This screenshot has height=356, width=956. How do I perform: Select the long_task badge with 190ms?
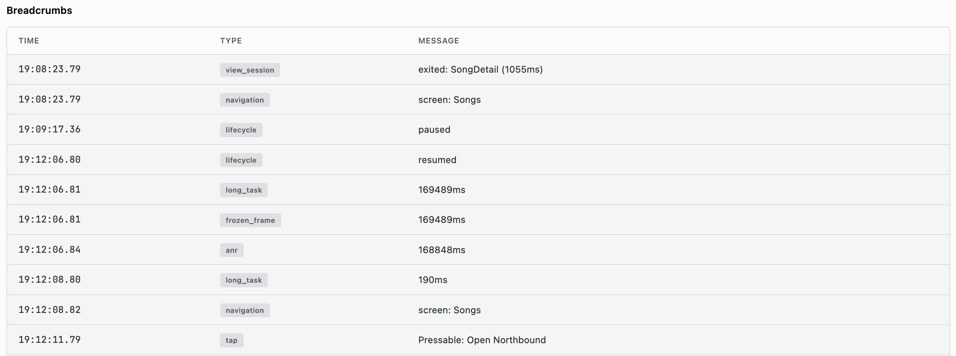click(x=244, y=280)
